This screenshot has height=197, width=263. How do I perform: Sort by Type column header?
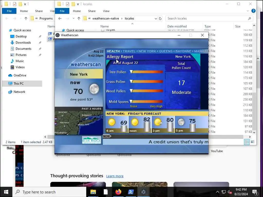tap(208, 26)
